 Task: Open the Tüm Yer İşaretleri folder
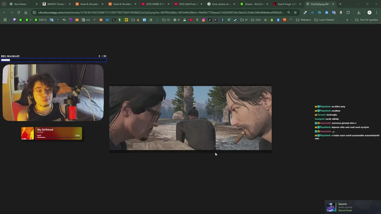point(367,20)
